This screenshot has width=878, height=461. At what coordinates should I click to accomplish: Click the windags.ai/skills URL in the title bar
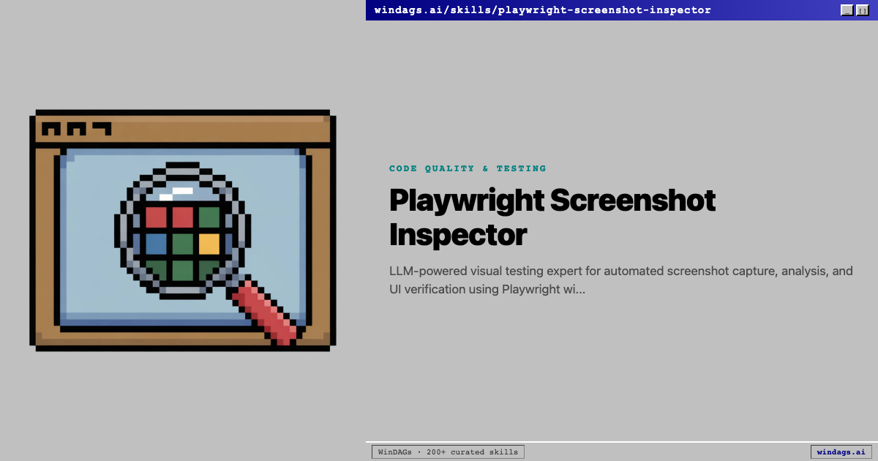coord(542,10)
